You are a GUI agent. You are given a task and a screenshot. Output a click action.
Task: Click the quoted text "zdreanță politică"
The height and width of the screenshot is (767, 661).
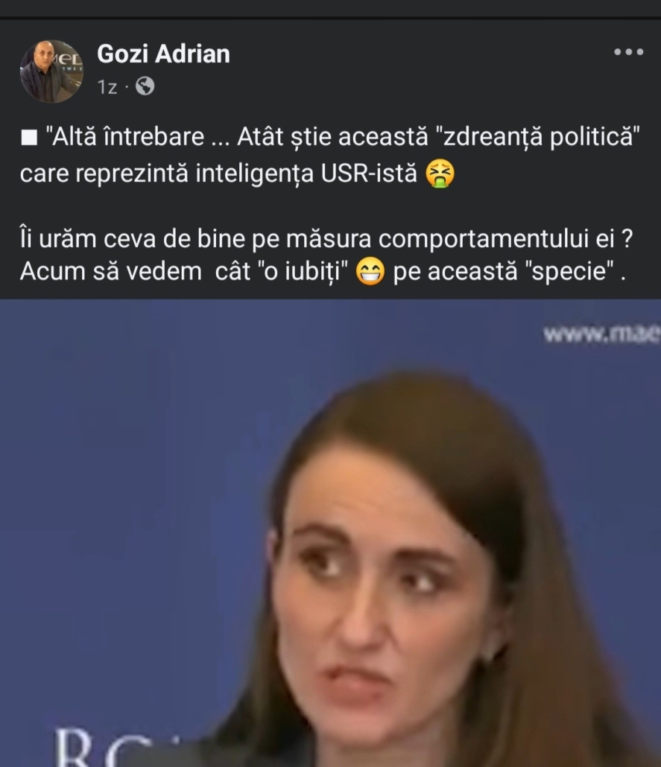tap(537, 137)
